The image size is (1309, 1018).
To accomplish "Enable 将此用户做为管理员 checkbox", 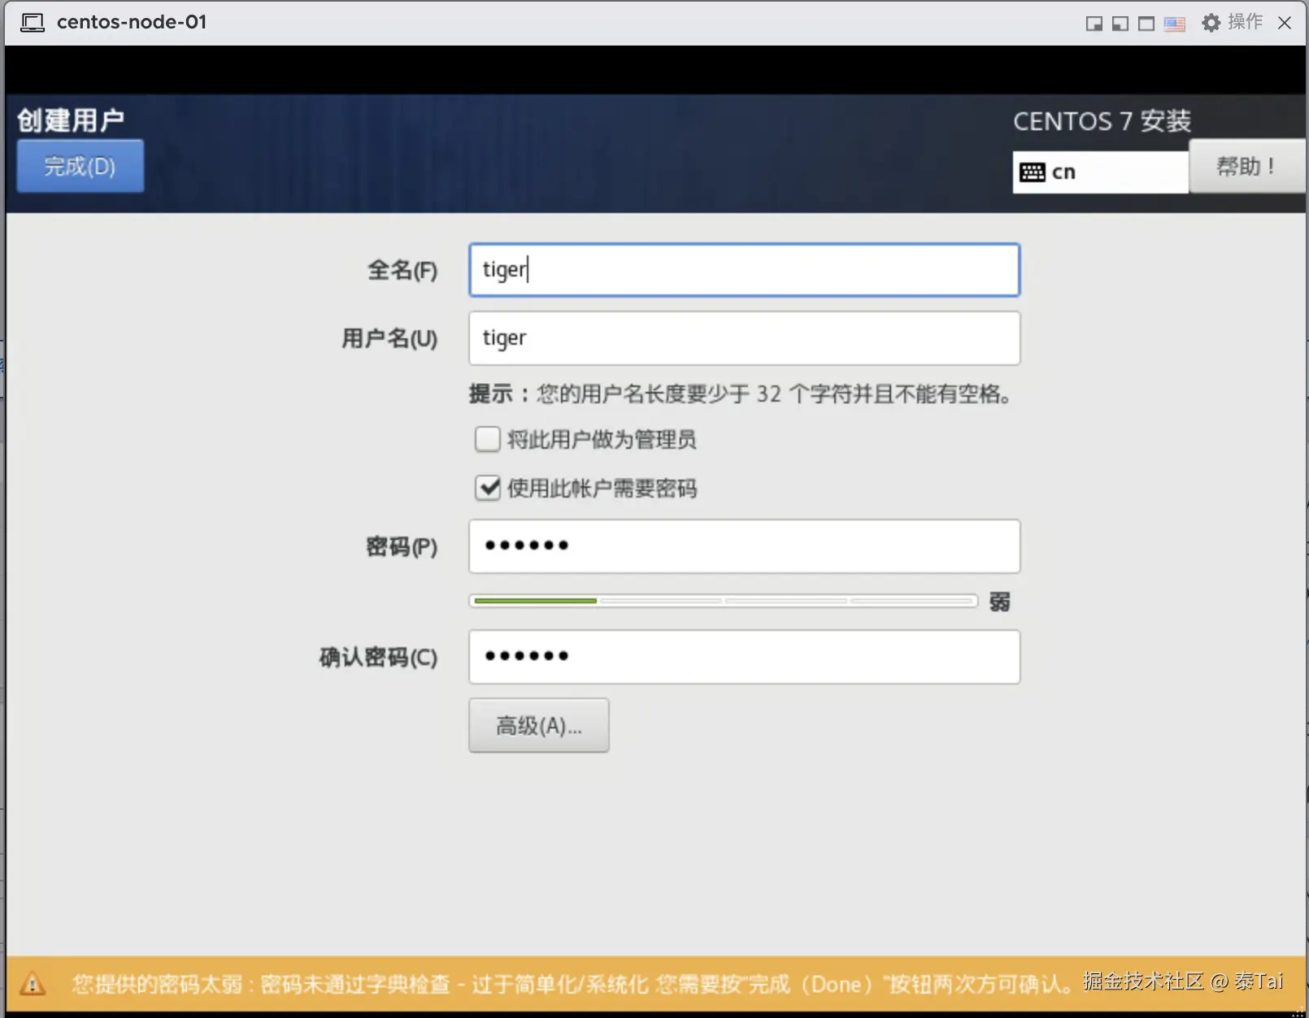I will (487, 439).
